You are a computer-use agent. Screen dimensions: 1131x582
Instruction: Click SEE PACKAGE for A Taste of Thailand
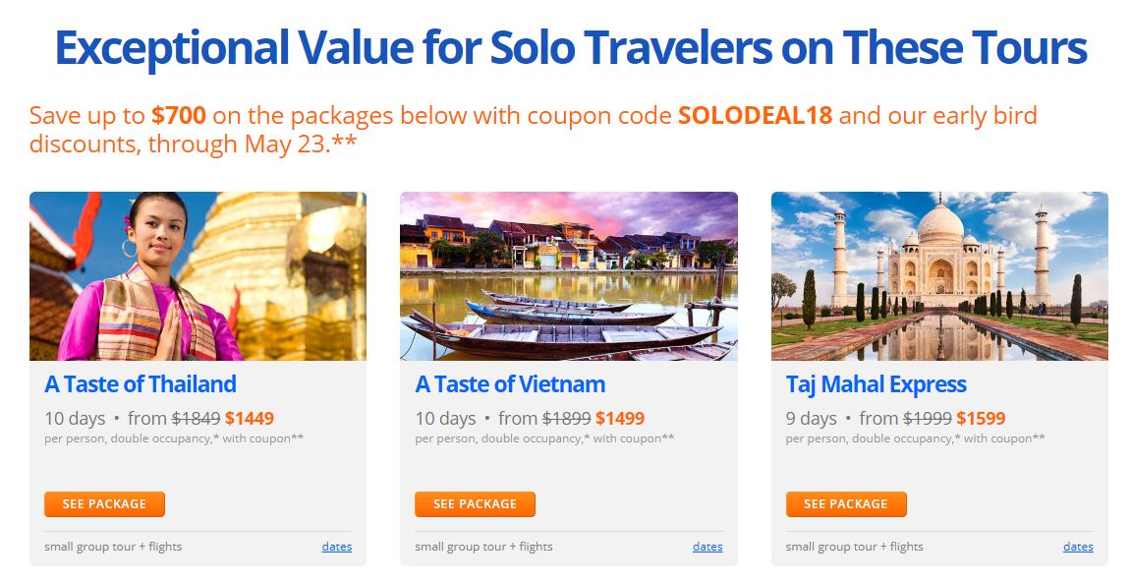(104, 504)
